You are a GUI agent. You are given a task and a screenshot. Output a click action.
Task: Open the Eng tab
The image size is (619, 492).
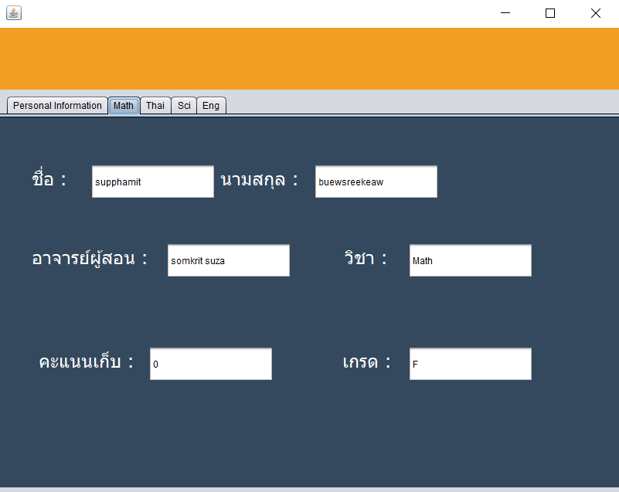tap(210, 105)
